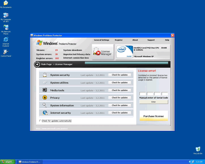
Task: Open the microsoft.com/protect link
Action: click(52, 128)
